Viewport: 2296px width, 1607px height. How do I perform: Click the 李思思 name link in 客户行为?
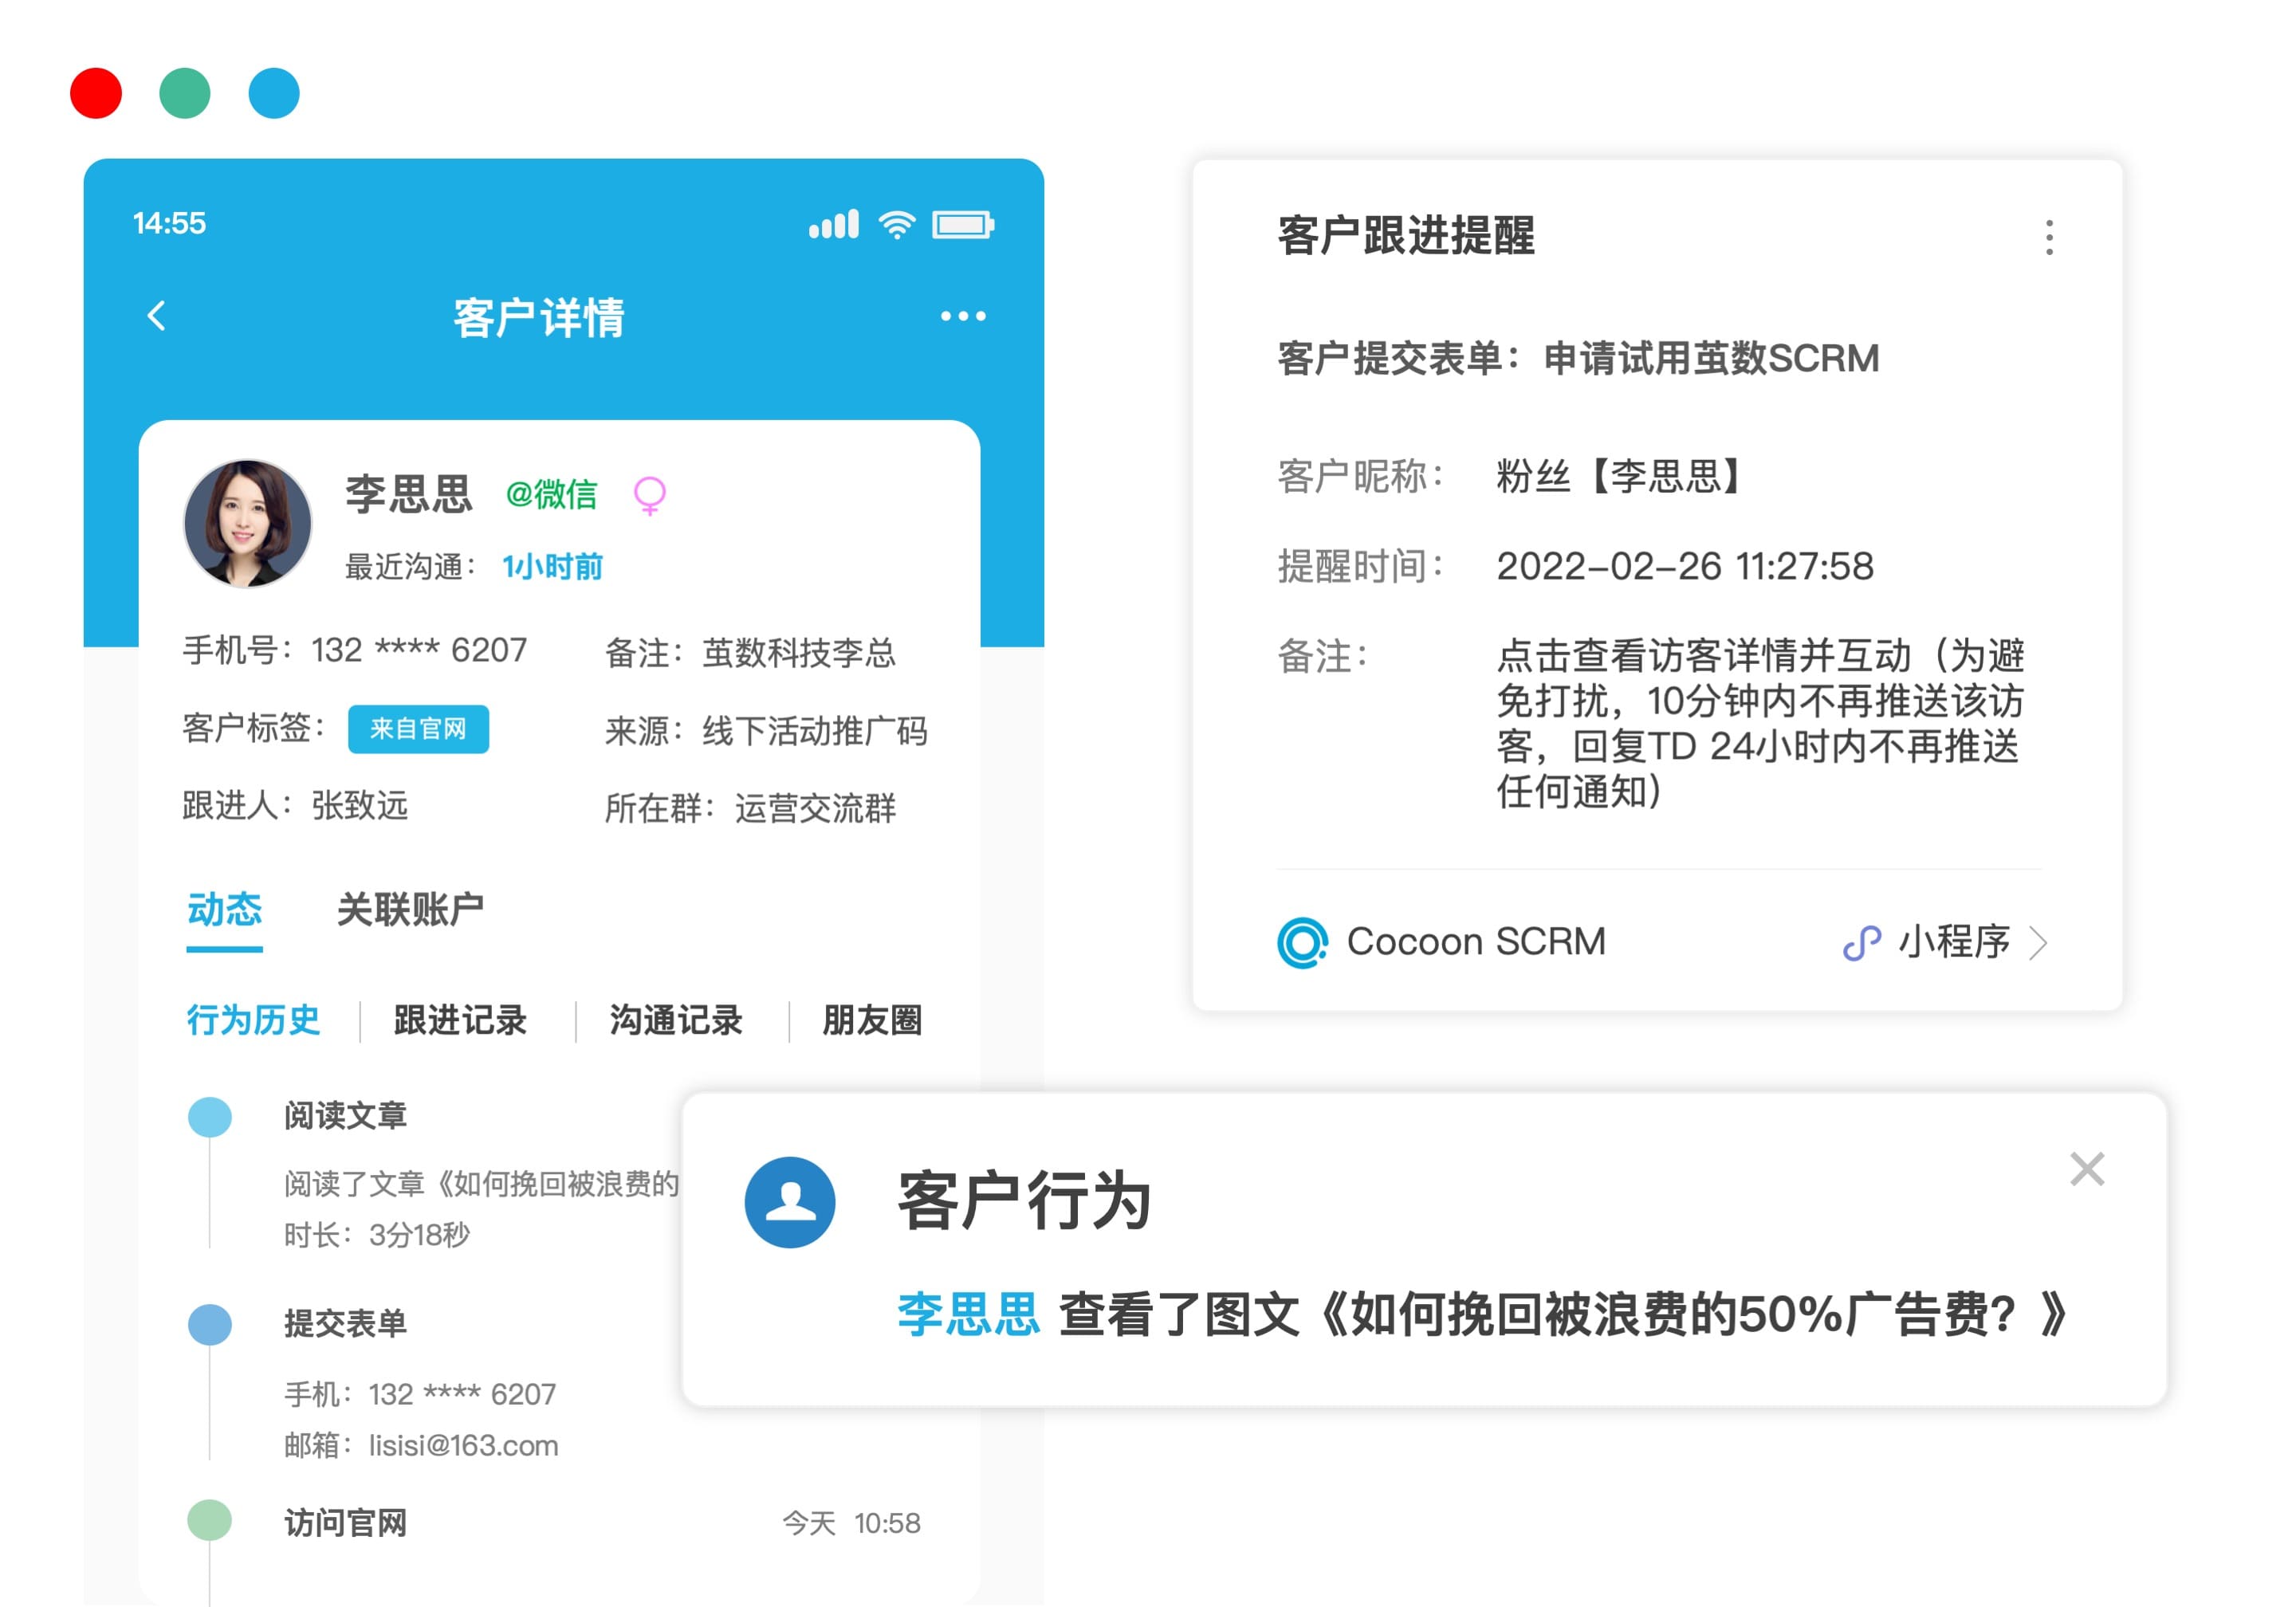click(968, 1314)
